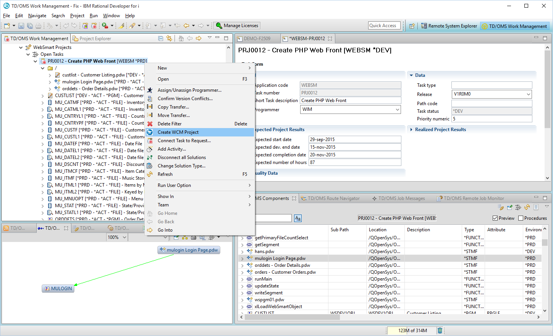Click the Quick Access search field
Image resolution: width=553 pixels, height=336 pixels.
(384, 26)
